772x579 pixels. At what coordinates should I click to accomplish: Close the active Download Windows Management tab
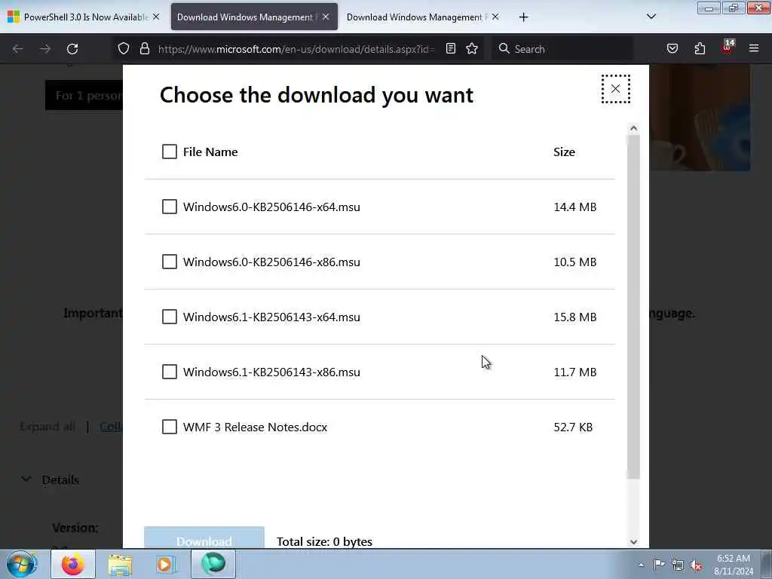326,17
